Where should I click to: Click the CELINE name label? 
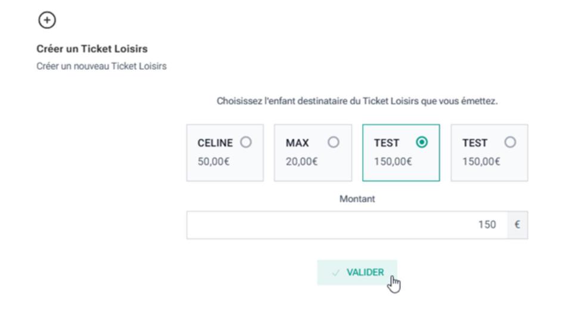(x=214, y=143)
